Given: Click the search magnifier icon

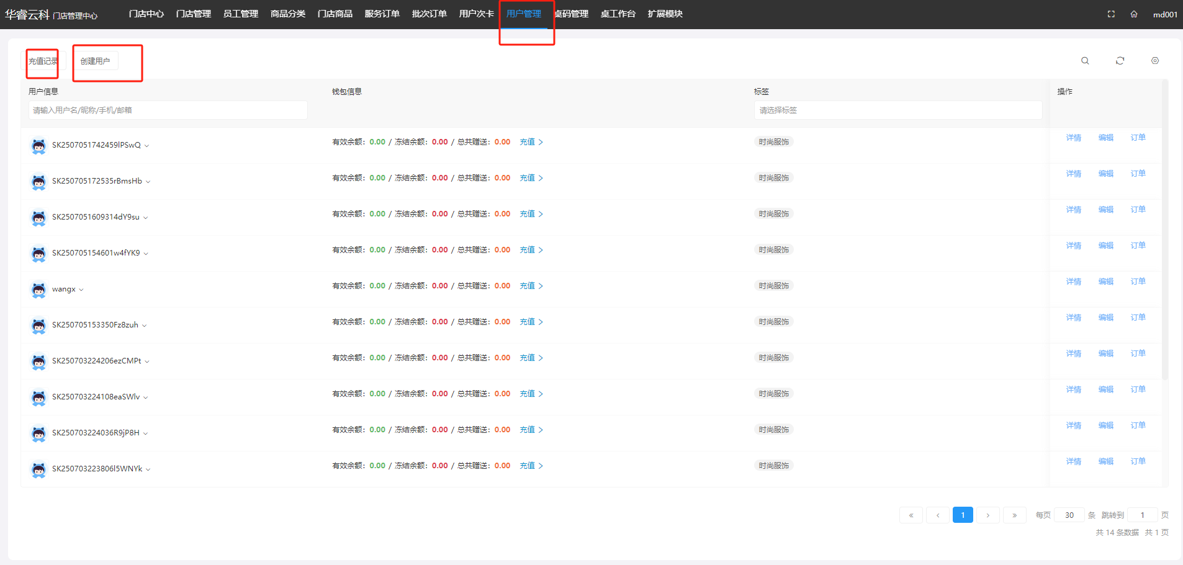Looking at the screenshot, I should click(1085, 61).
